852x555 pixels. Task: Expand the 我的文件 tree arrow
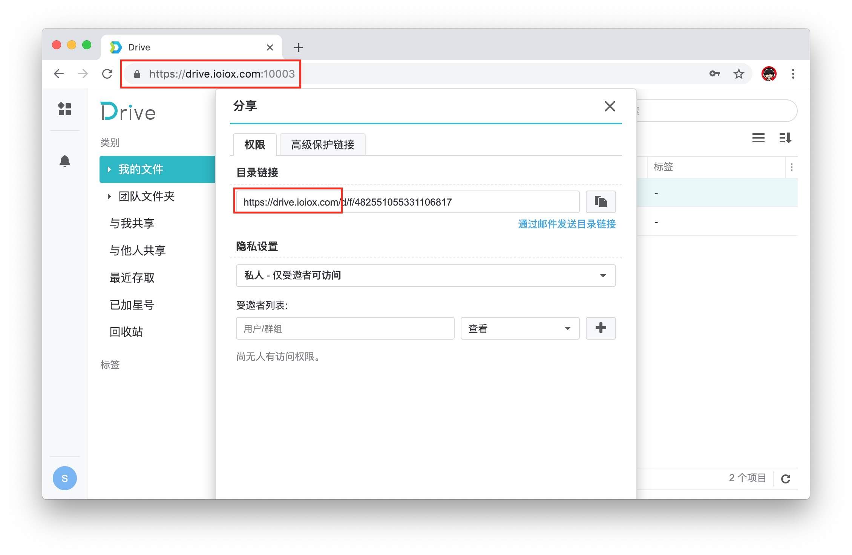109,169
